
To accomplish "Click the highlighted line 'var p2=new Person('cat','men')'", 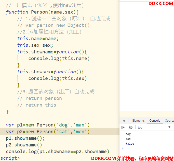I will click(x=48, y=132).
